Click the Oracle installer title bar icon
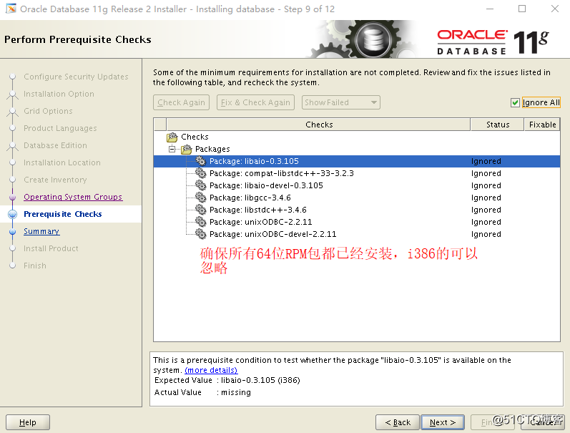 [11, 9]
